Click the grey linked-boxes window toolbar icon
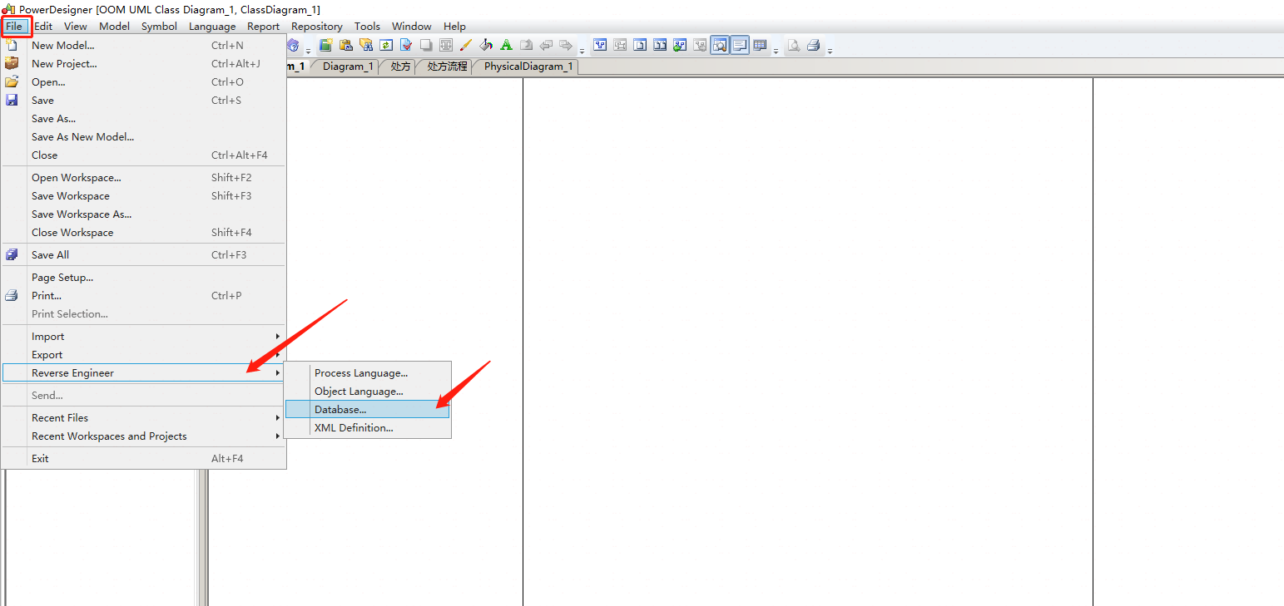Viewport: 1284px width, 606px height. pyautogui.click(x=620, y=45)
